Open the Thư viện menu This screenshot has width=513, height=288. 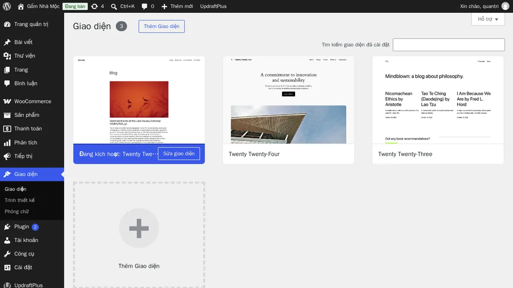[x=32, y=56]
